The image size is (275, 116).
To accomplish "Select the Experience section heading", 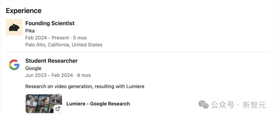I will [24, 11].
